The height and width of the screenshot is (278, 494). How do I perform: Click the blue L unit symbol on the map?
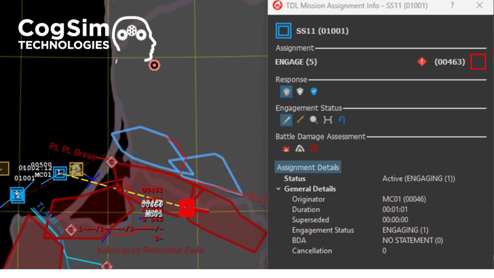60,173
